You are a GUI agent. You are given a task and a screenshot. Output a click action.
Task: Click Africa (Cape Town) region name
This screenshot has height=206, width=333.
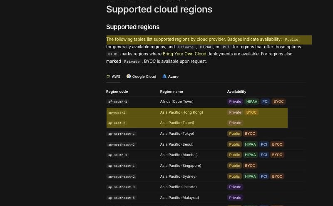click(x=176, y=102)
